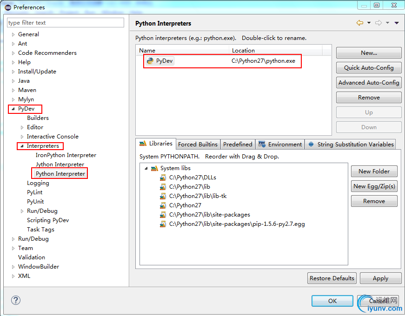Click the Quick Auto-Config button
Viewport: 405px width, 316px height.
tap(369, 68)
